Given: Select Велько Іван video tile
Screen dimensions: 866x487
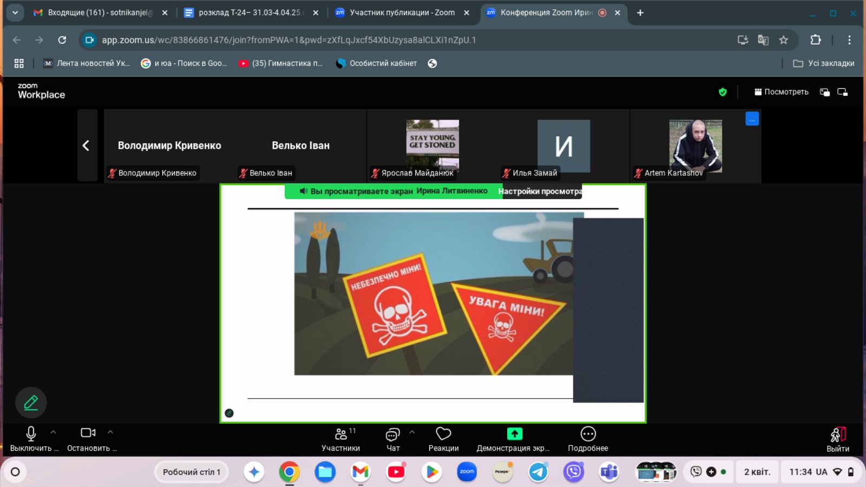Looking at the screenshot, I should pos(300,146).
